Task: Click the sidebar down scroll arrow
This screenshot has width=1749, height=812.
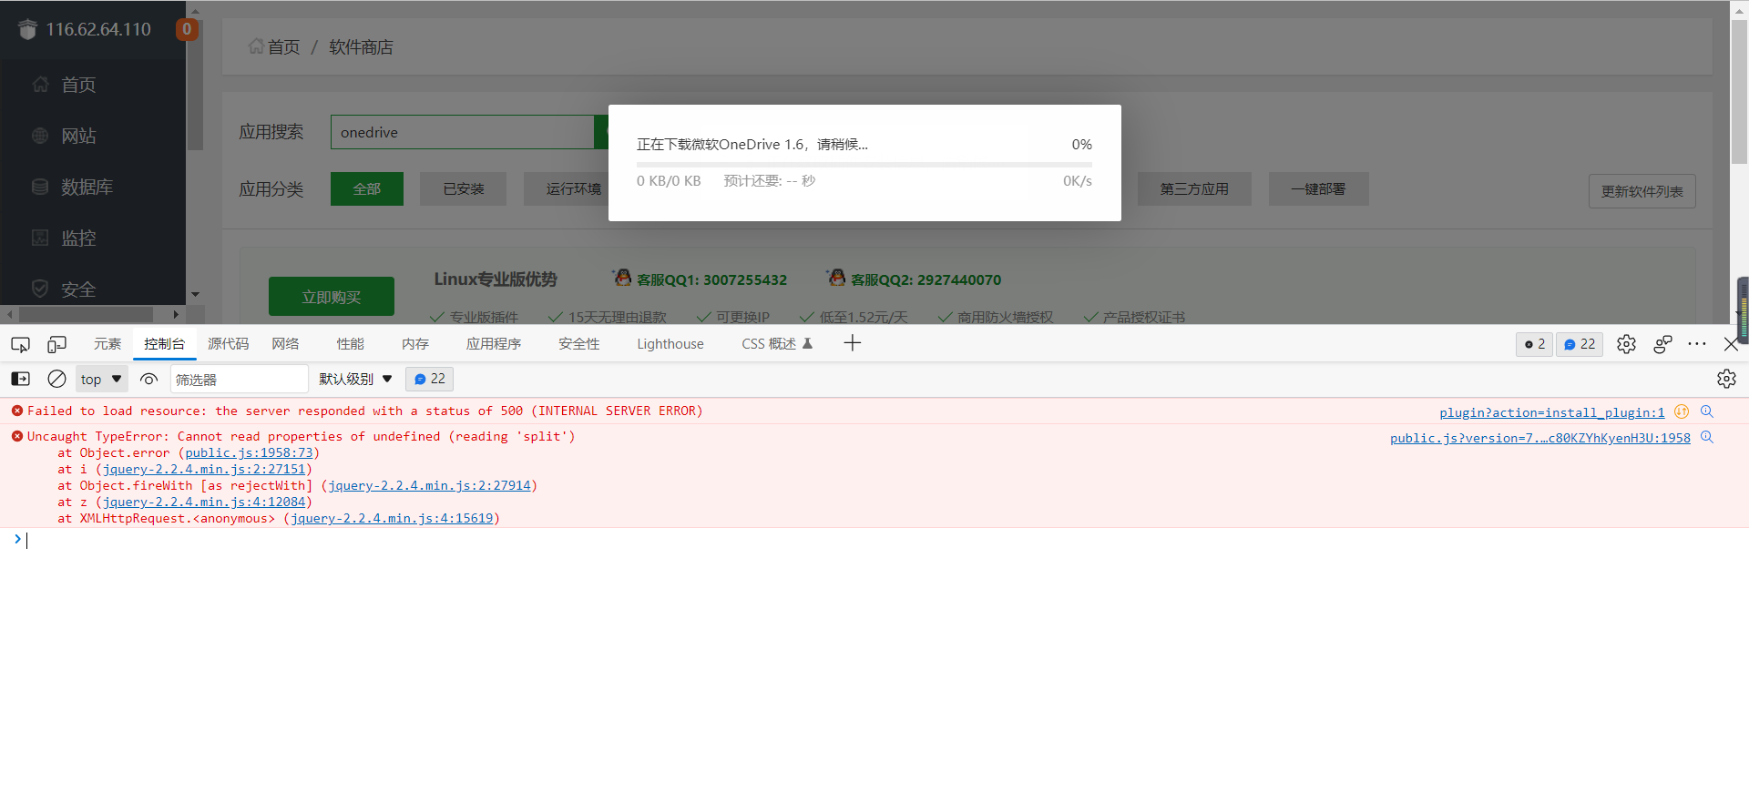Action: coord(195,295)
